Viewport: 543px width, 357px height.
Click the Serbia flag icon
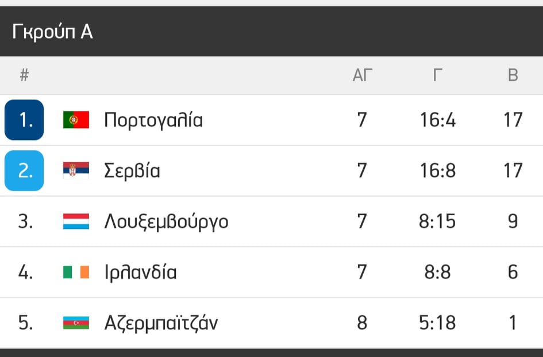coord(76,170)
